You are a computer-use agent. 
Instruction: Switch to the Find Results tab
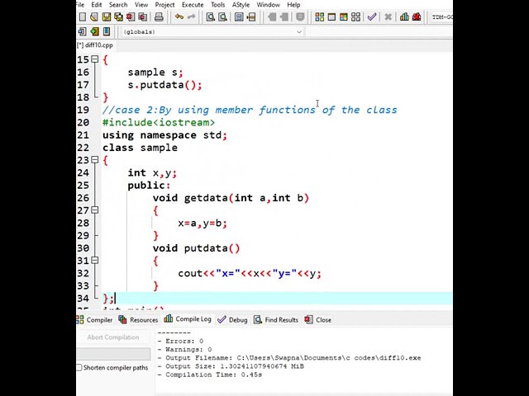pos(276,319)
